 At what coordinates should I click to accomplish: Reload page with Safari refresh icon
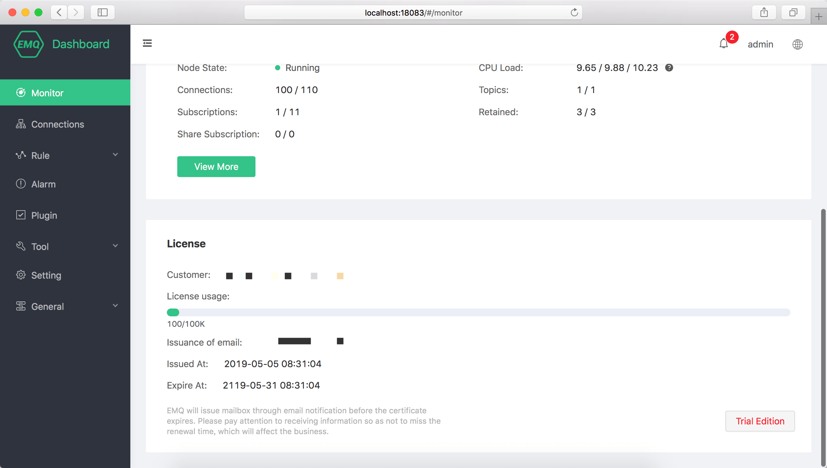point(574,13)
